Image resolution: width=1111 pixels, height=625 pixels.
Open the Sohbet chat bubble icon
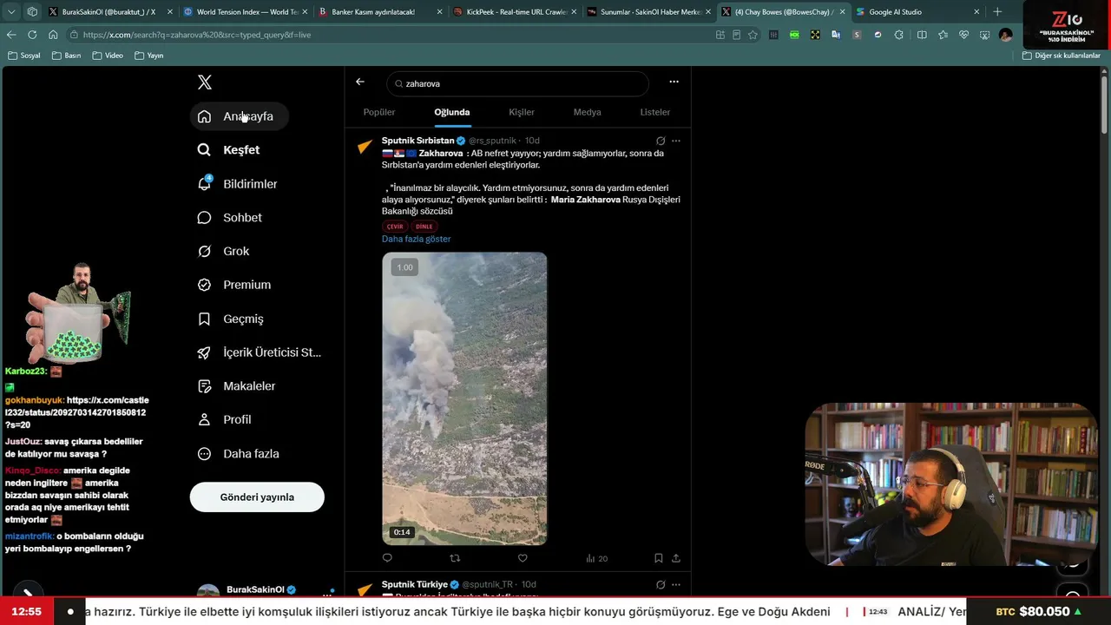pyautogui.click(x=204, y=218)
